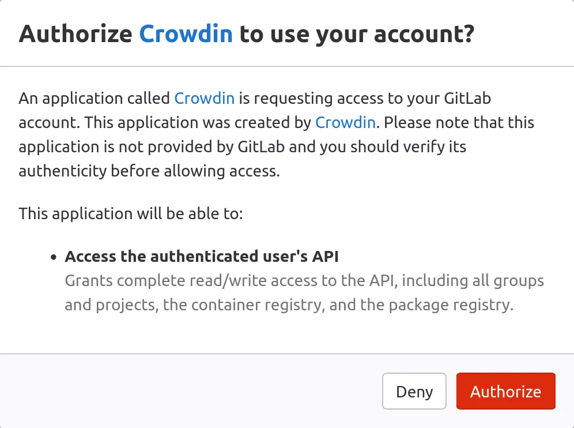Approve Crowdin's request via the Authorize button

pos(505,391)
